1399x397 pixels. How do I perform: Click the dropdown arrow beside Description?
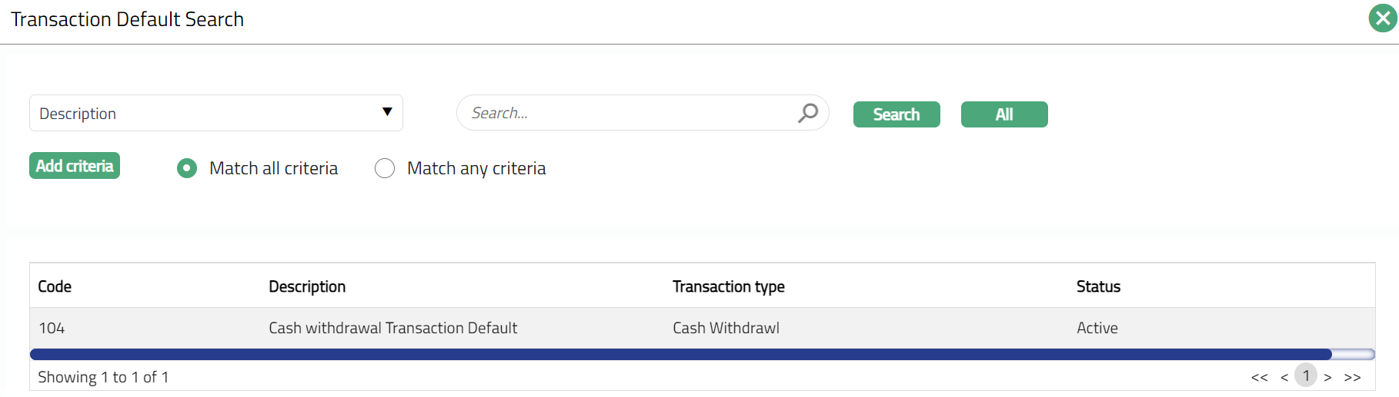pos(387,112)
